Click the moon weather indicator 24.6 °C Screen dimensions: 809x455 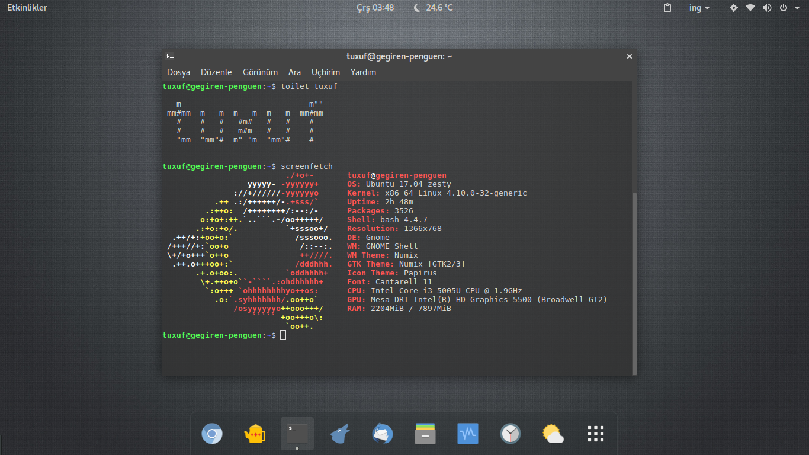(433, 8)
